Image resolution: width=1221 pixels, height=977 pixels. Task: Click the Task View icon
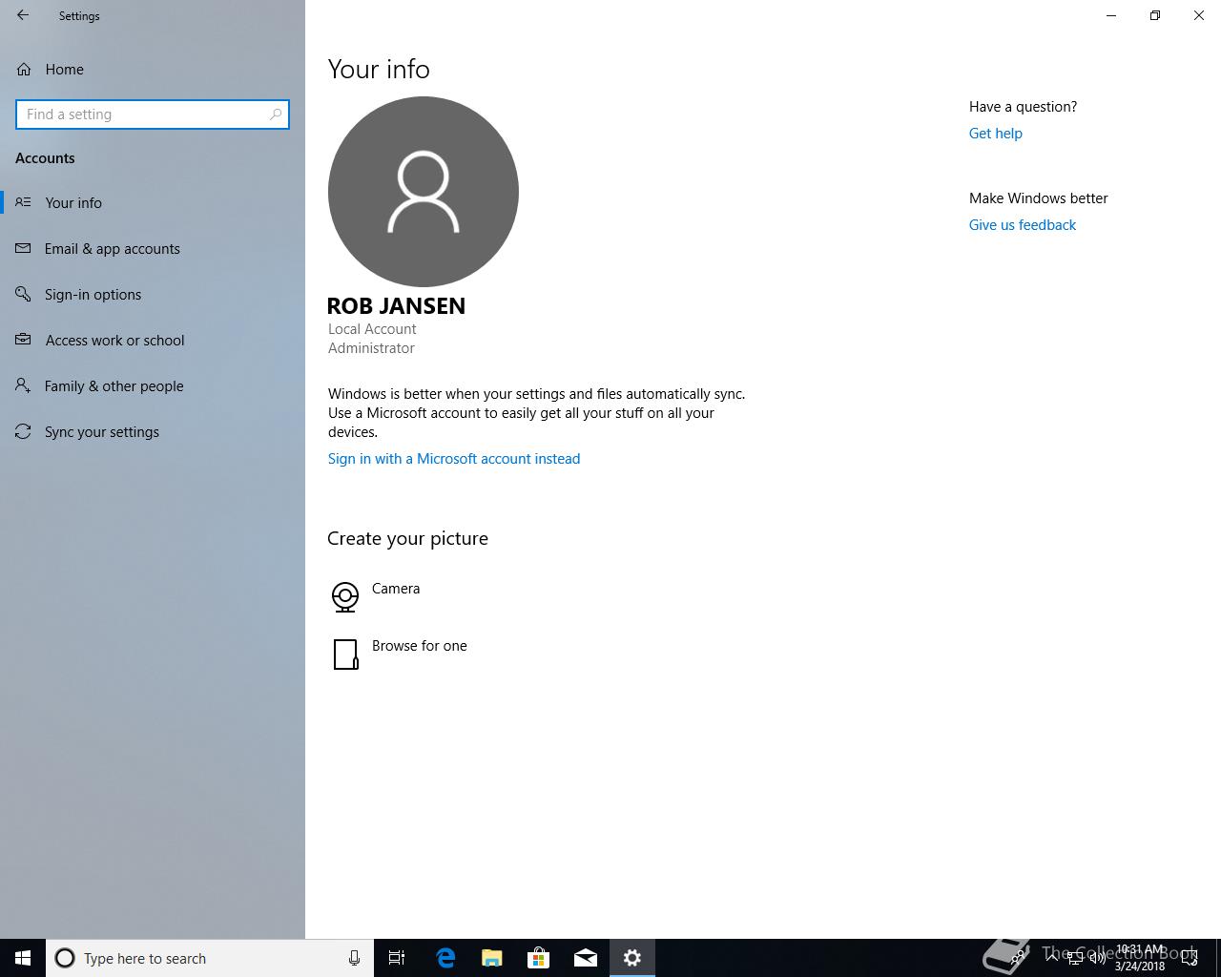coord(397,958)
